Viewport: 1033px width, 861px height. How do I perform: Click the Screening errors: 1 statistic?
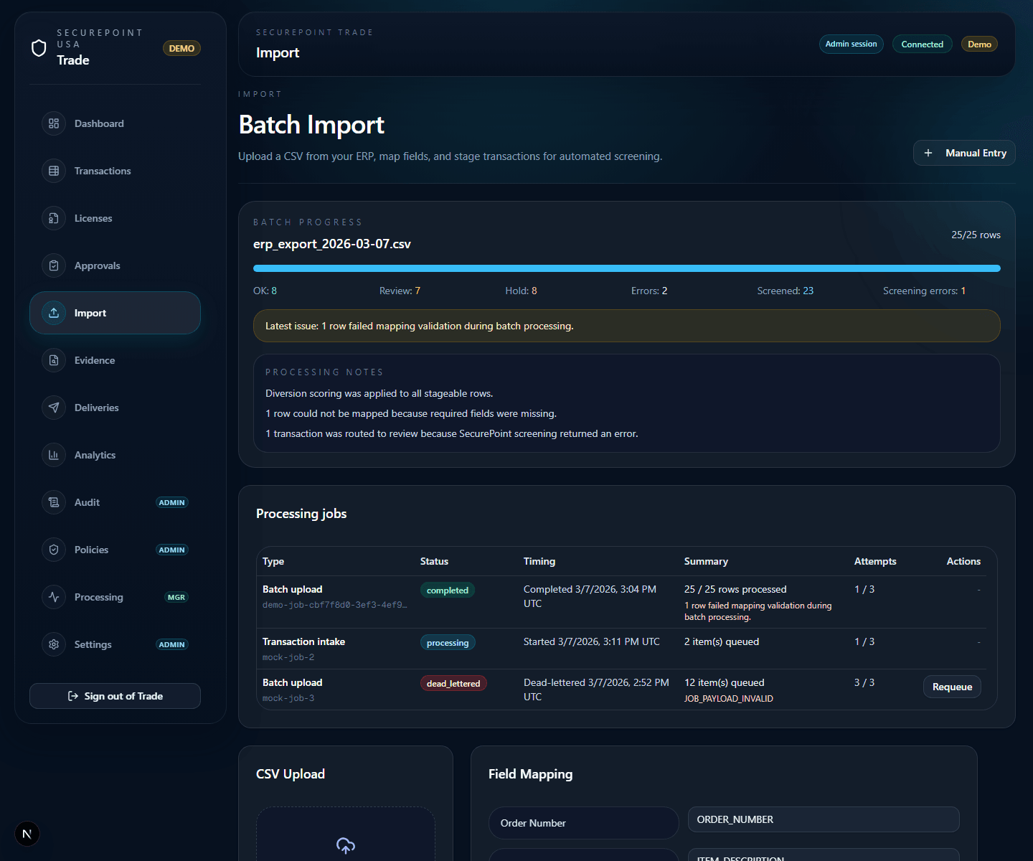[x=924, y=291]
